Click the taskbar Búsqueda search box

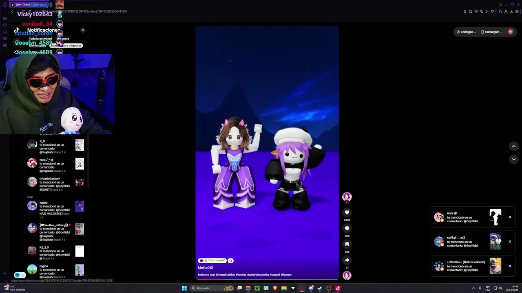[212, 288]
